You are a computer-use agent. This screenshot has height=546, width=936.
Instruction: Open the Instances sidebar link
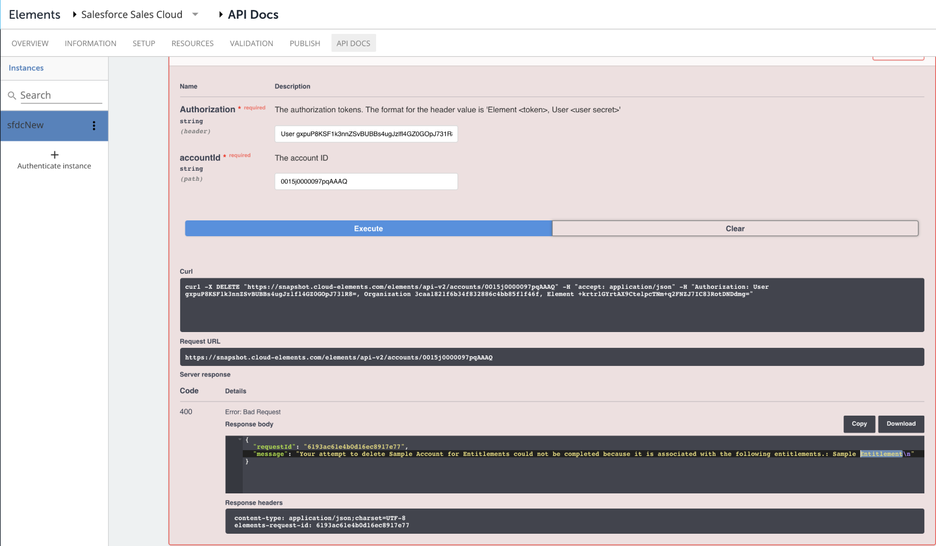click(26, 68)
